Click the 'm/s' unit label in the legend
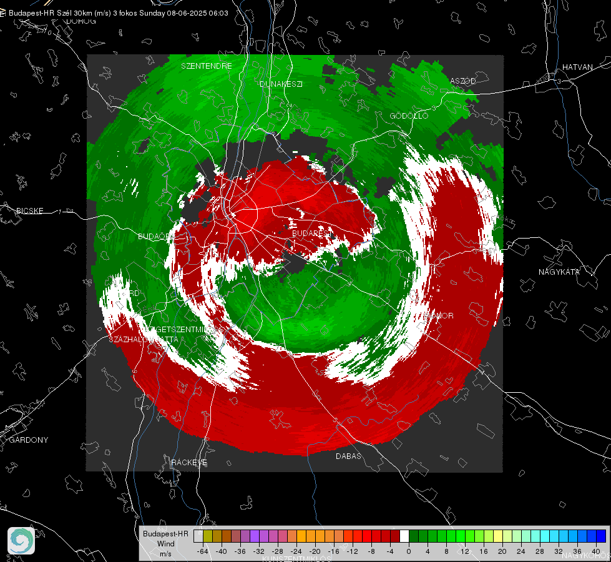 tap(165, 553)
